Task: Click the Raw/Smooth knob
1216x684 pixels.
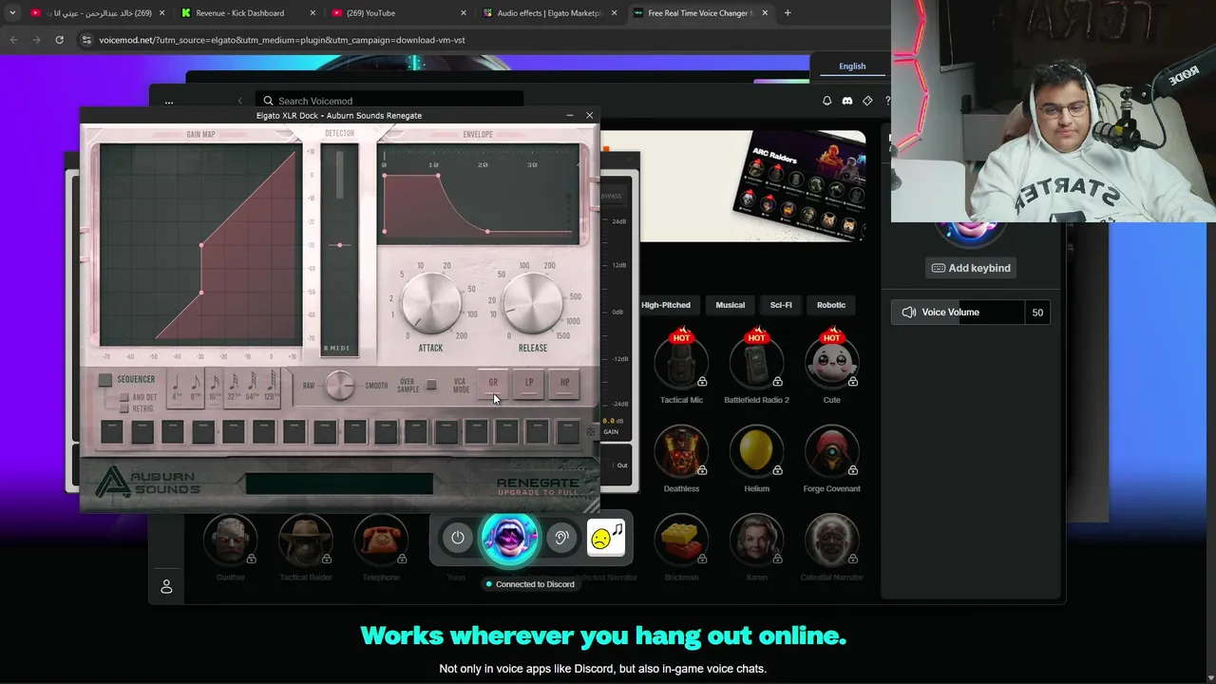Action: [339, 385]
